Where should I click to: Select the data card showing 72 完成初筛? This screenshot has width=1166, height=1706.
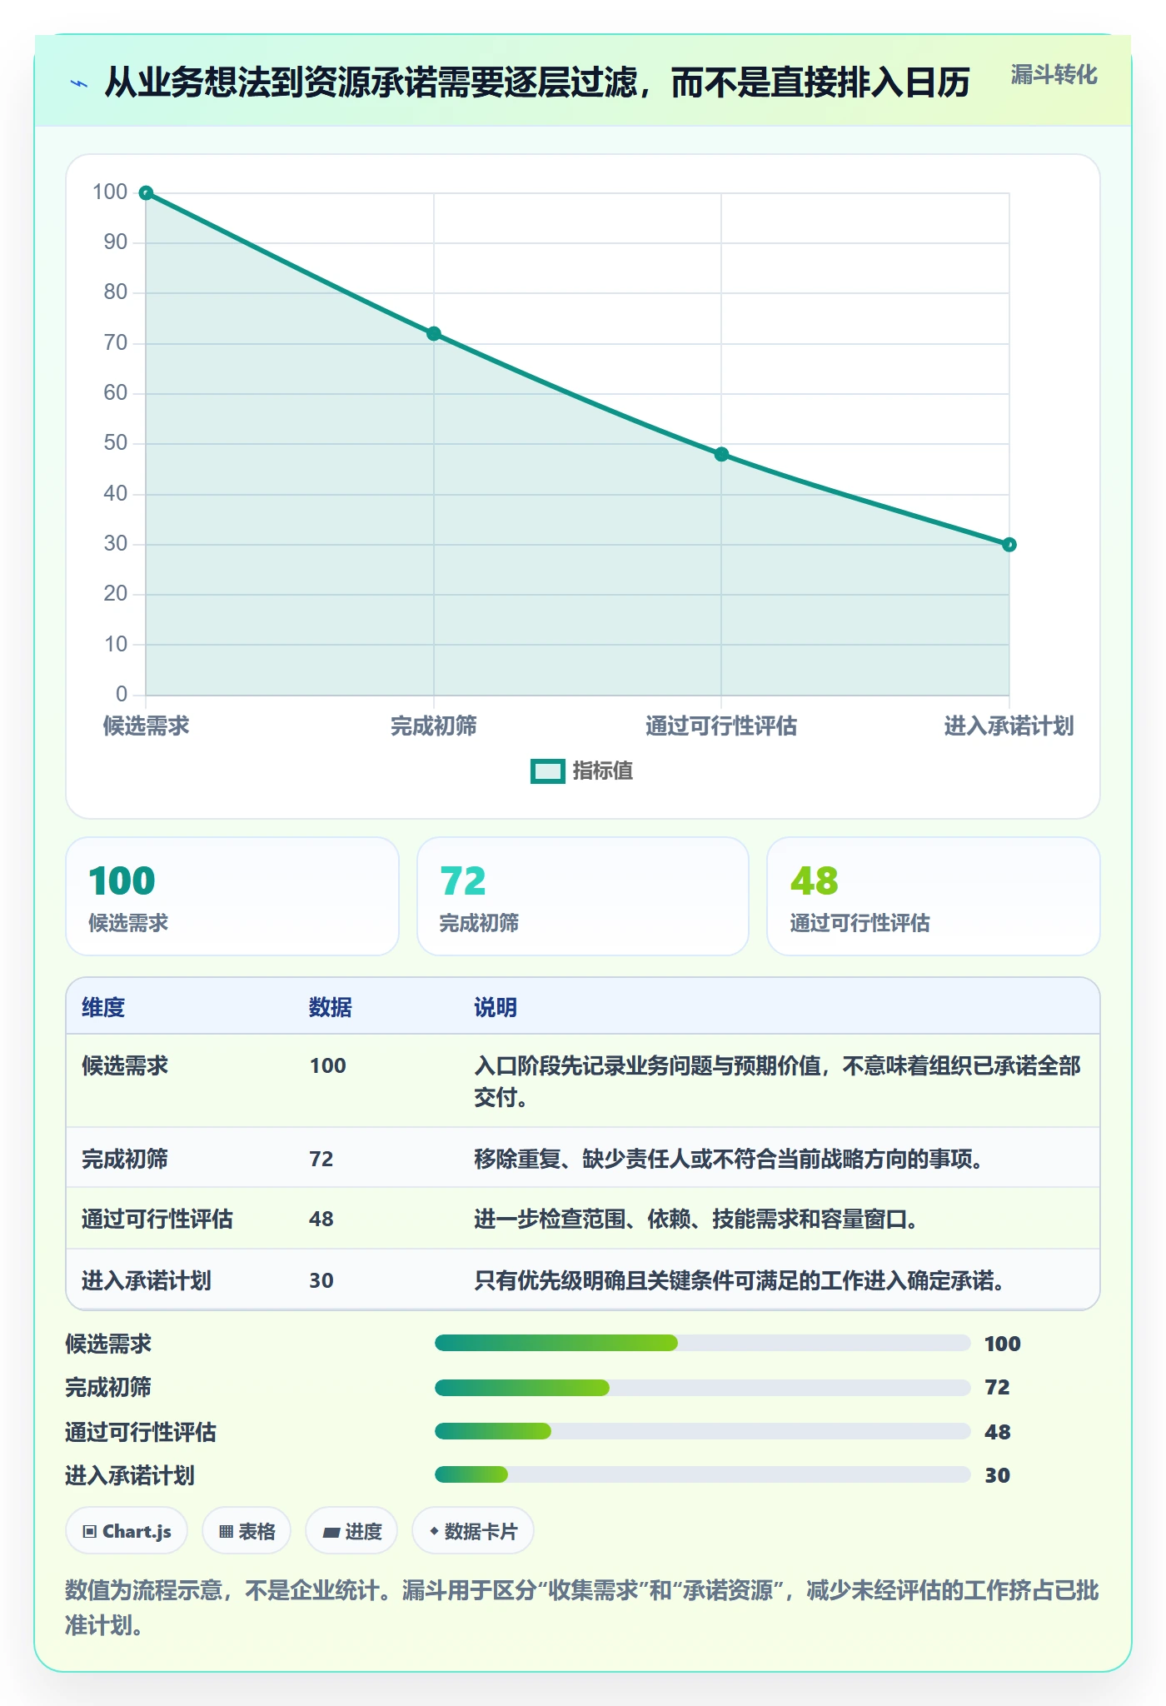click(583, 896)
